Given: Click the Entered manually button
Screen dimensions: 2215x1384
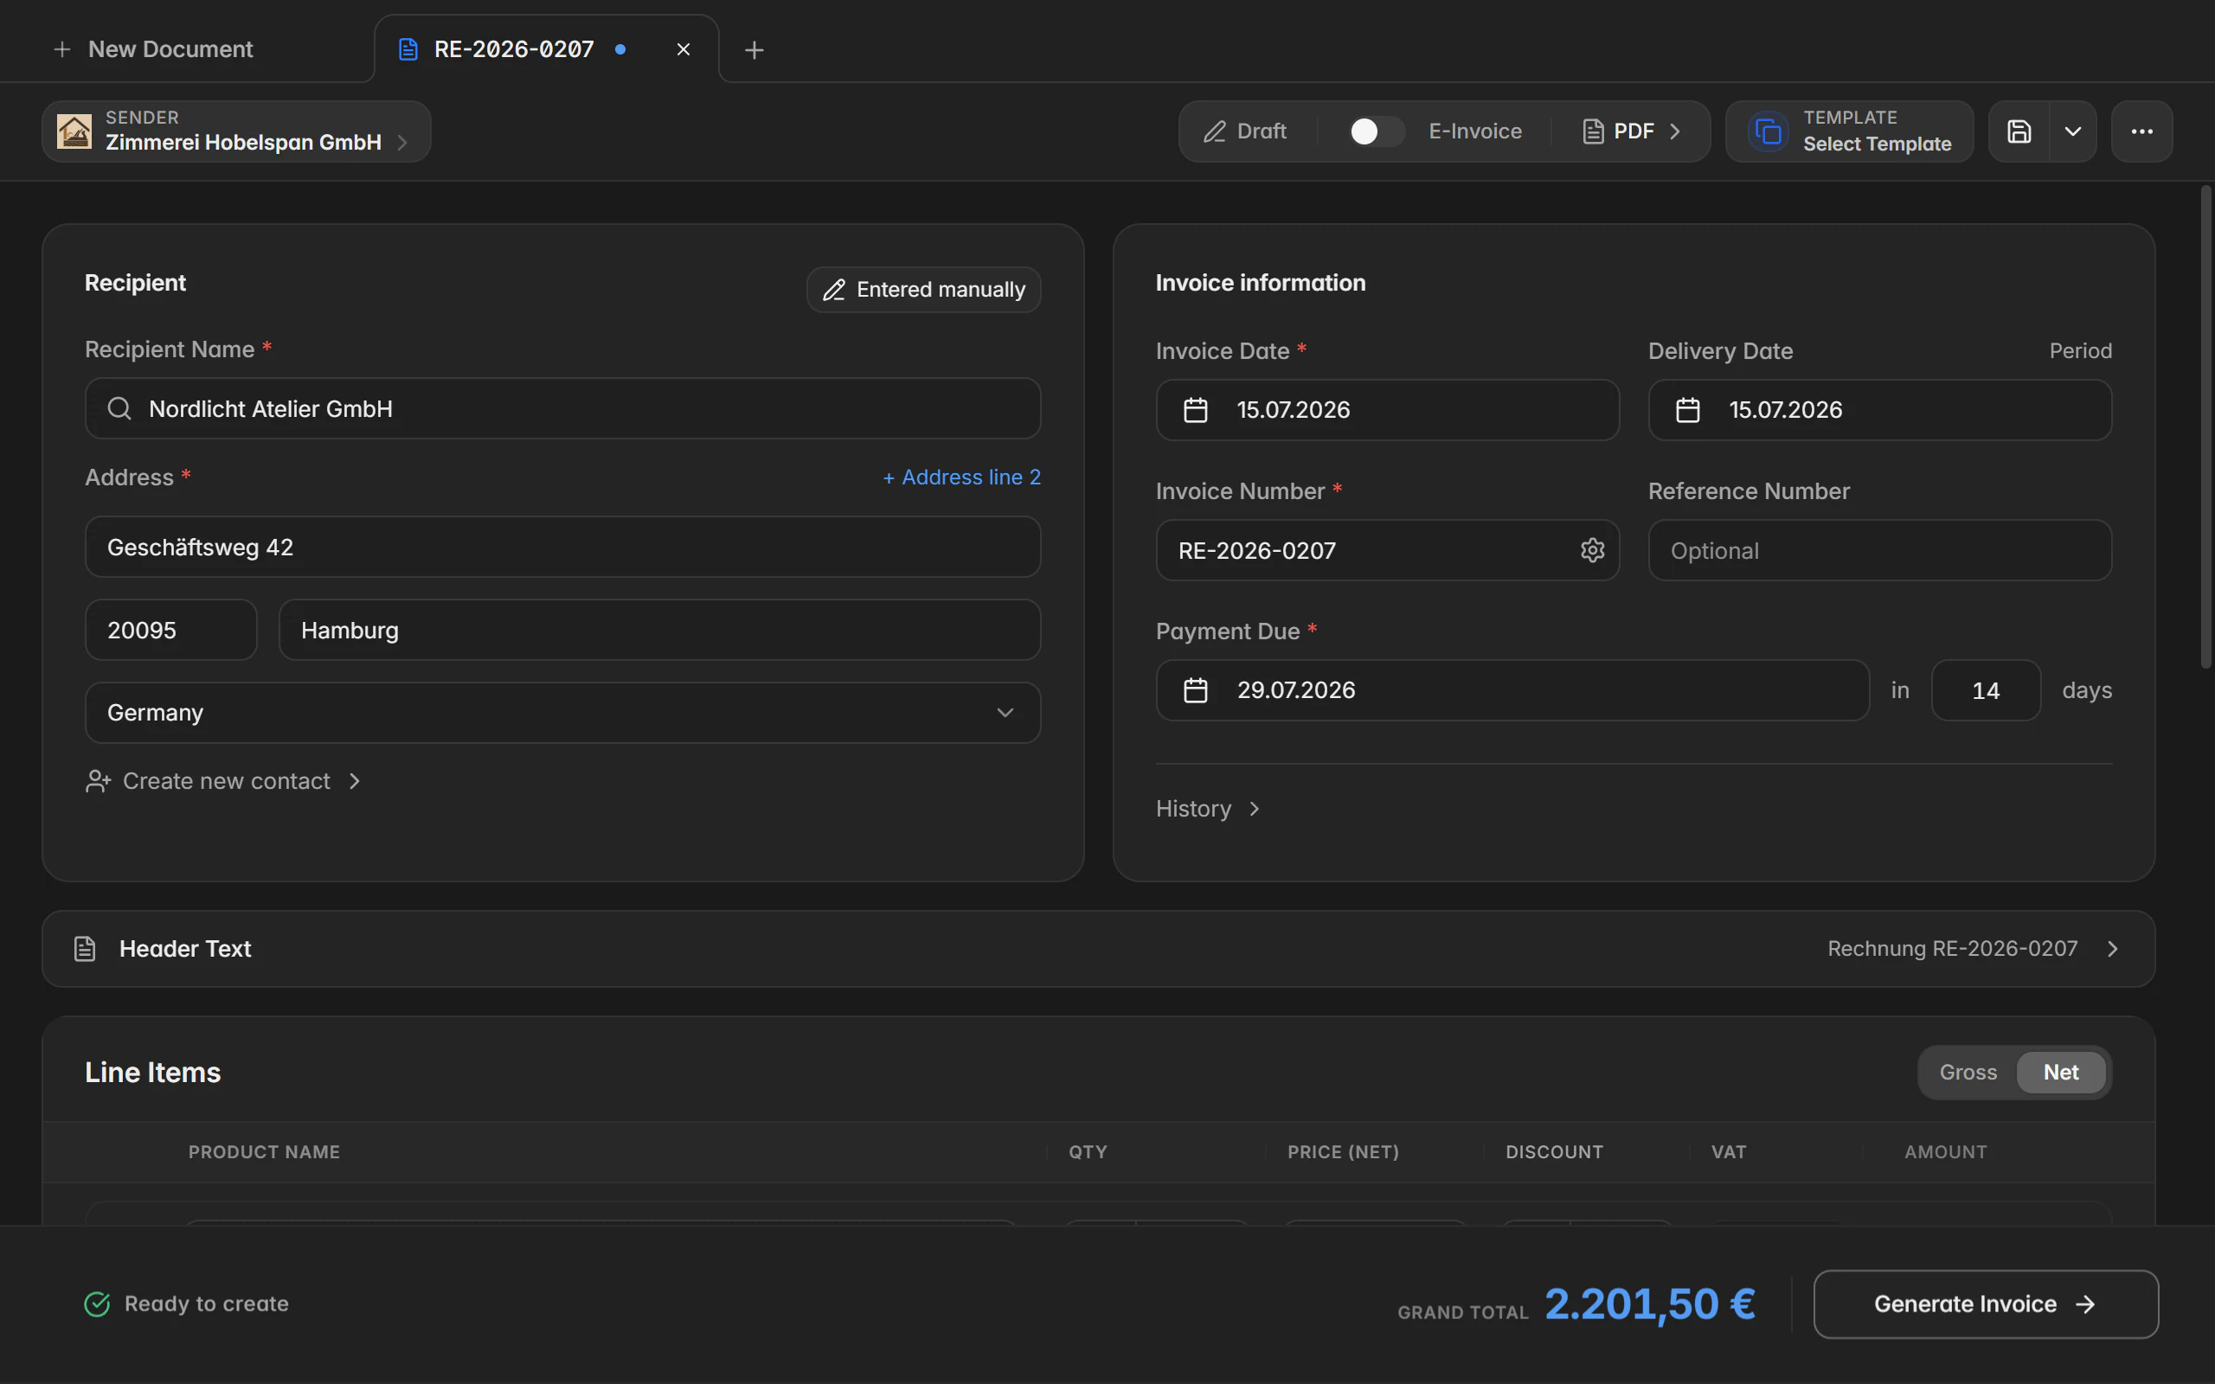Looking at the screenshot, I should 923,290.
